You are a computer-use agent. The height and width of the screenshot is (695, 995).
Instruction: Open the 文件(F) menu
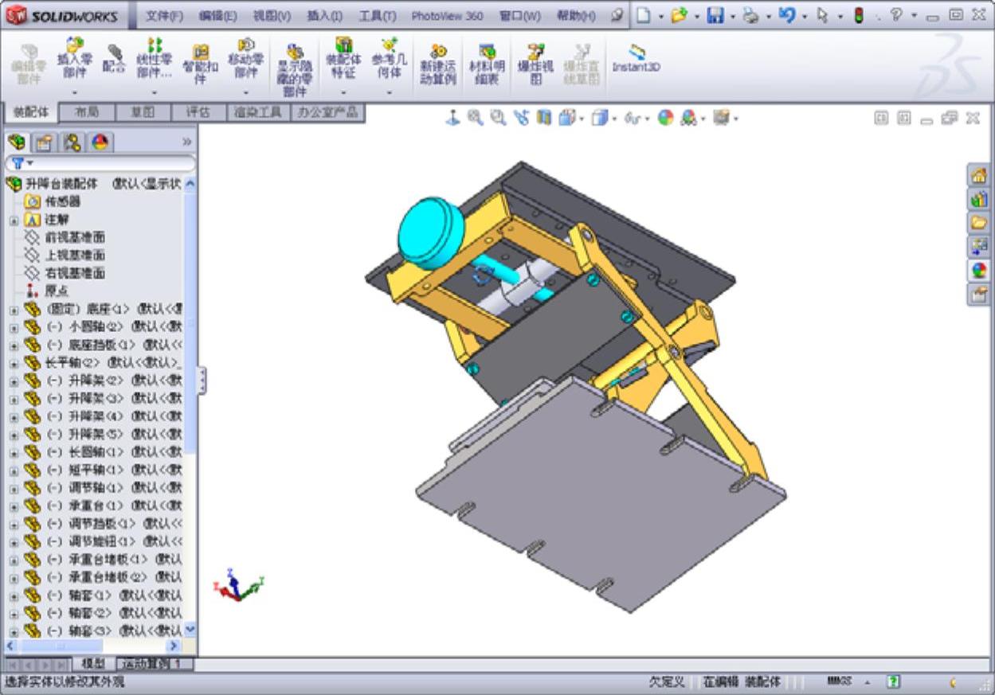tap(164, 16)
